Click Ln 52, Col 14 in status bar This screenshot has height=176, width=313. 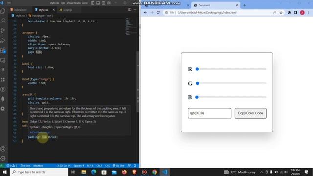64,166
